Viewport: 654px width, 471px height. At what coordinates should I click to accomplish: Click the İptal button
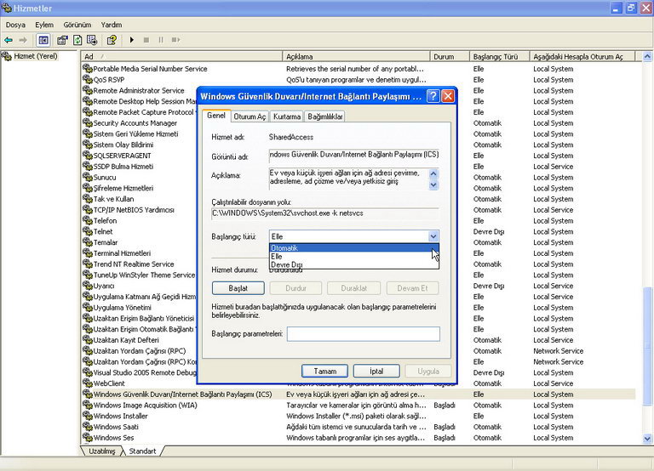376,371
